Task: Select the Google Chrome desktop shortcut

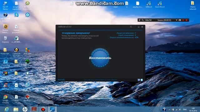Action: tap(5, 99)
